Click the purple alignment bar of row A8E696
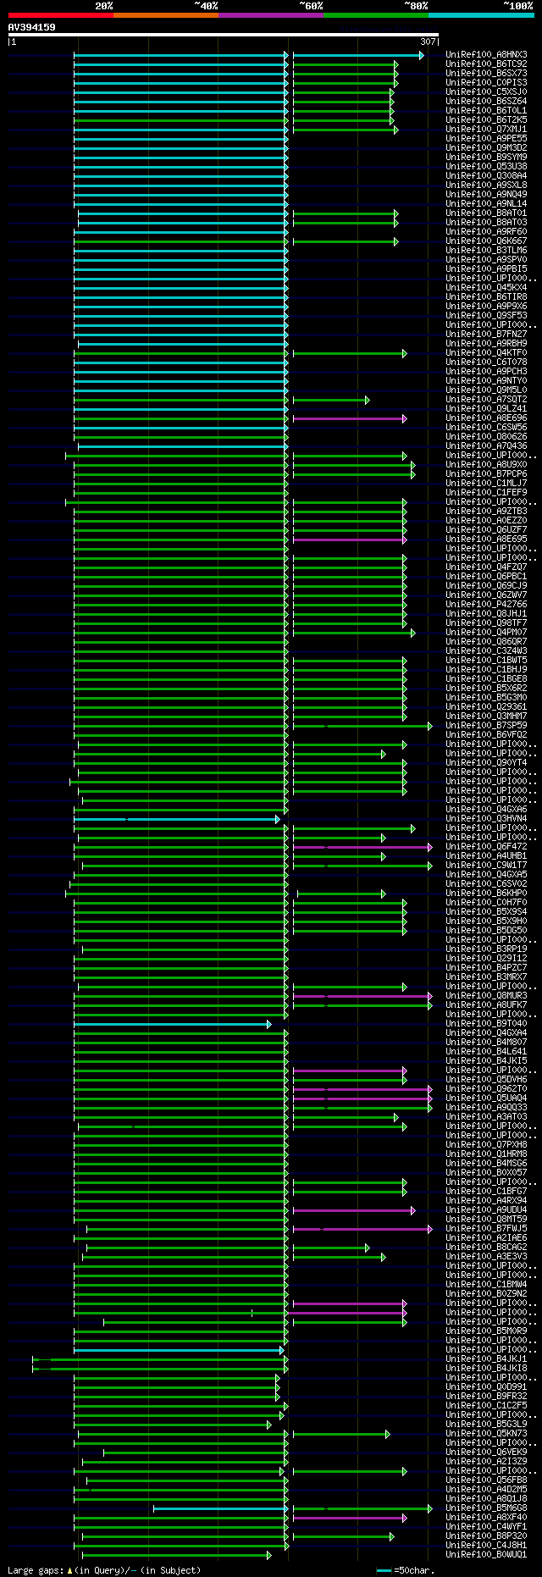The width and height of the screenshot is (542, 1577). pyautogui.click(x=350, y=418)
